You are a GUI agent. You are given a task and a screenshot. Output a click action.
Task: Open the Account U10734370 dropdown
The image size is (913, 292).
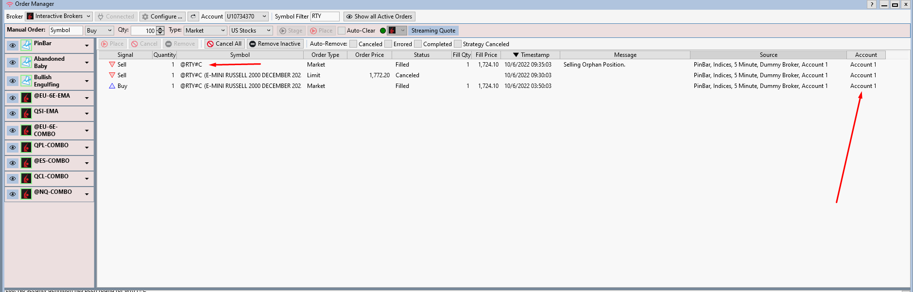(x=247, y=17)
